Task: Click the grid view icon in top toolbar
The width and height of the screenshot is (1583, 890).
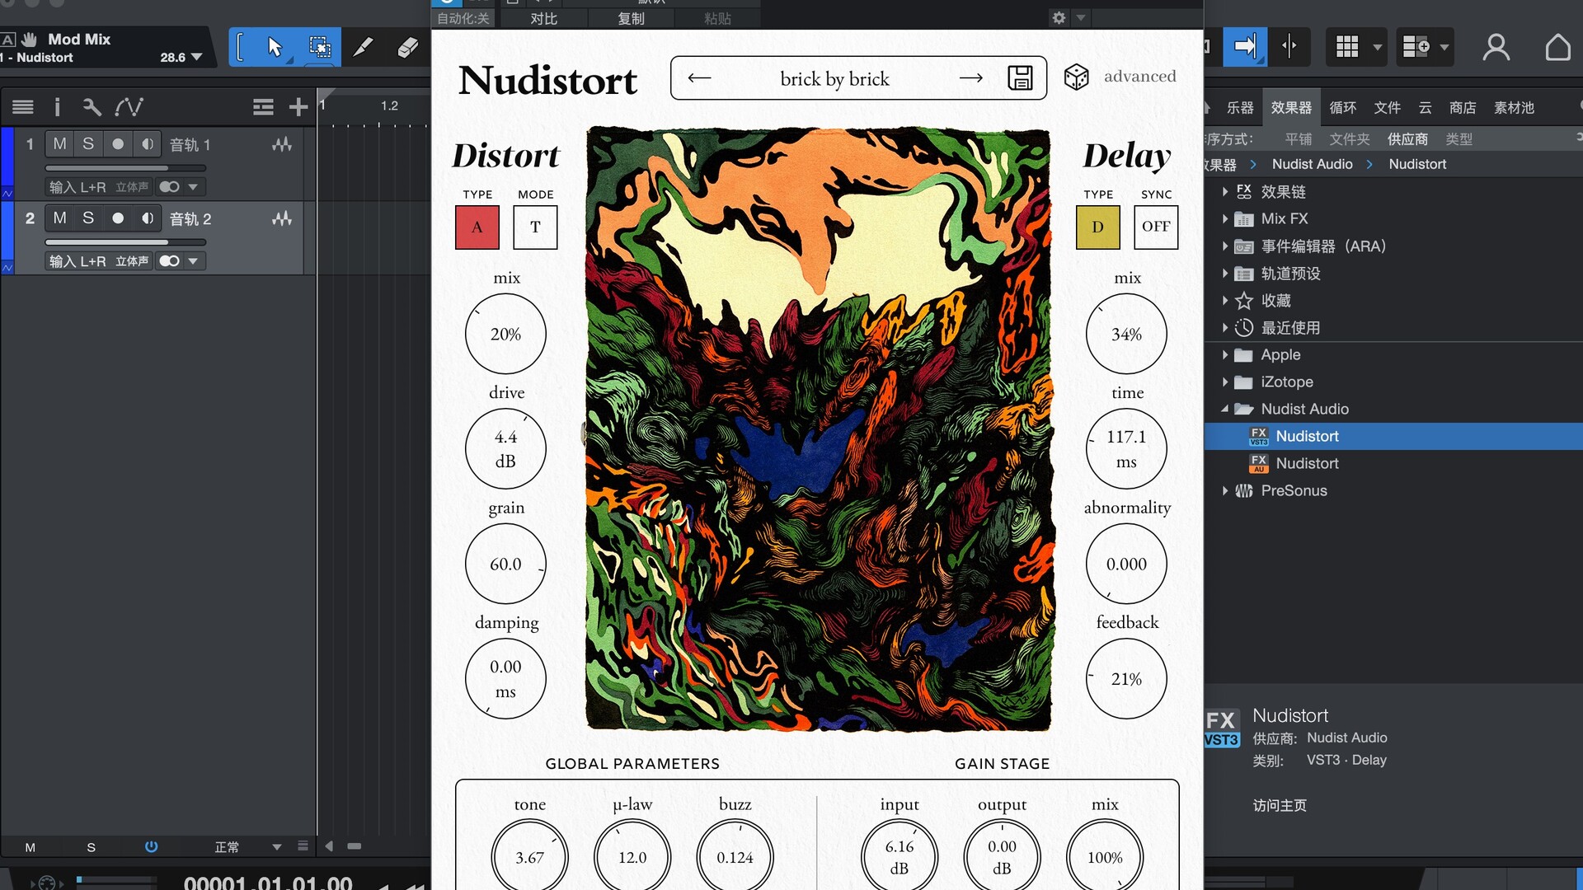Action: pos(1347,47)
